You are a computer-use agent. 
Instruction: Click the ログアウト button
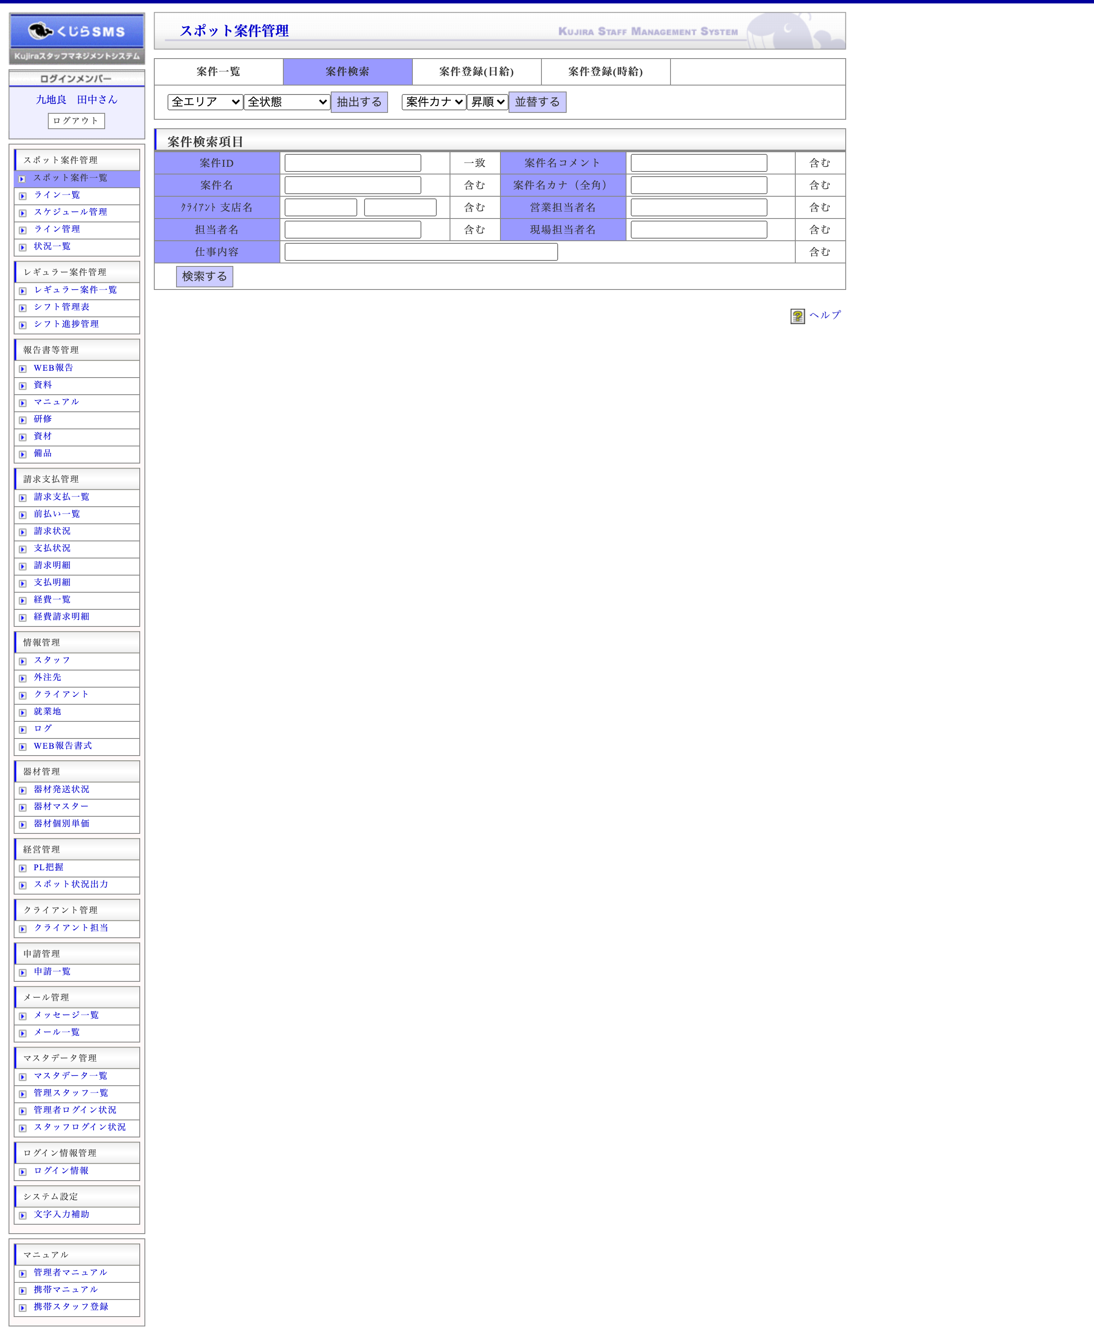(x=76, y=121)
